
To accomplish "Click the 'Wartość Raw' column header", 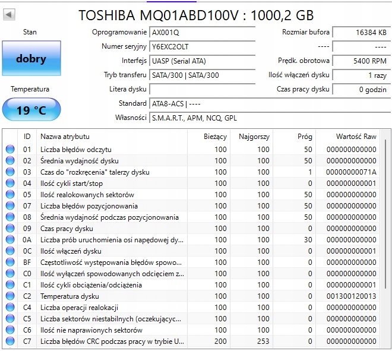I will click(356, 137).
